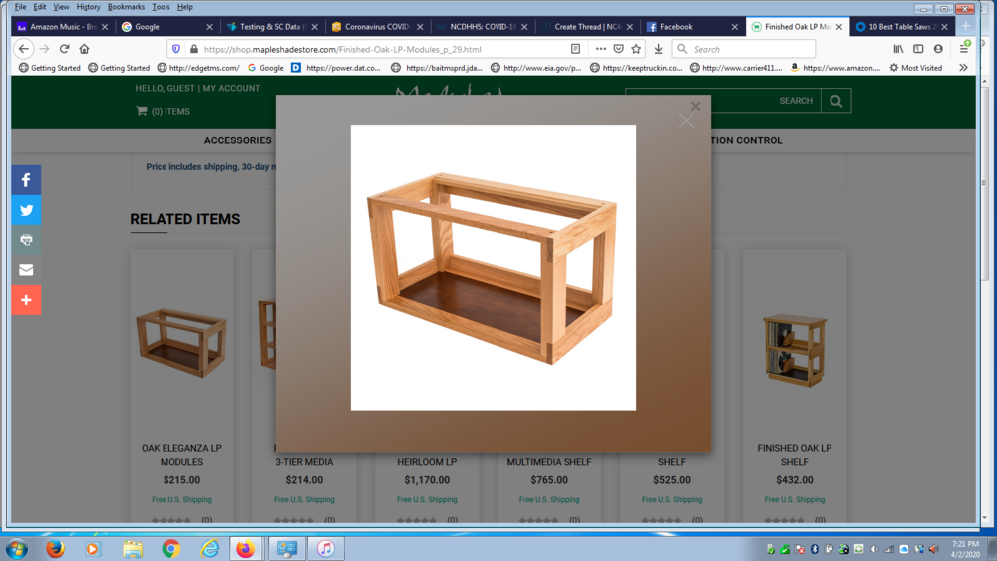Click the Firefox search box
997x561 pixels.
point(744,49)
